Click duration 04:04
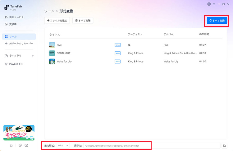 [203, 61]
